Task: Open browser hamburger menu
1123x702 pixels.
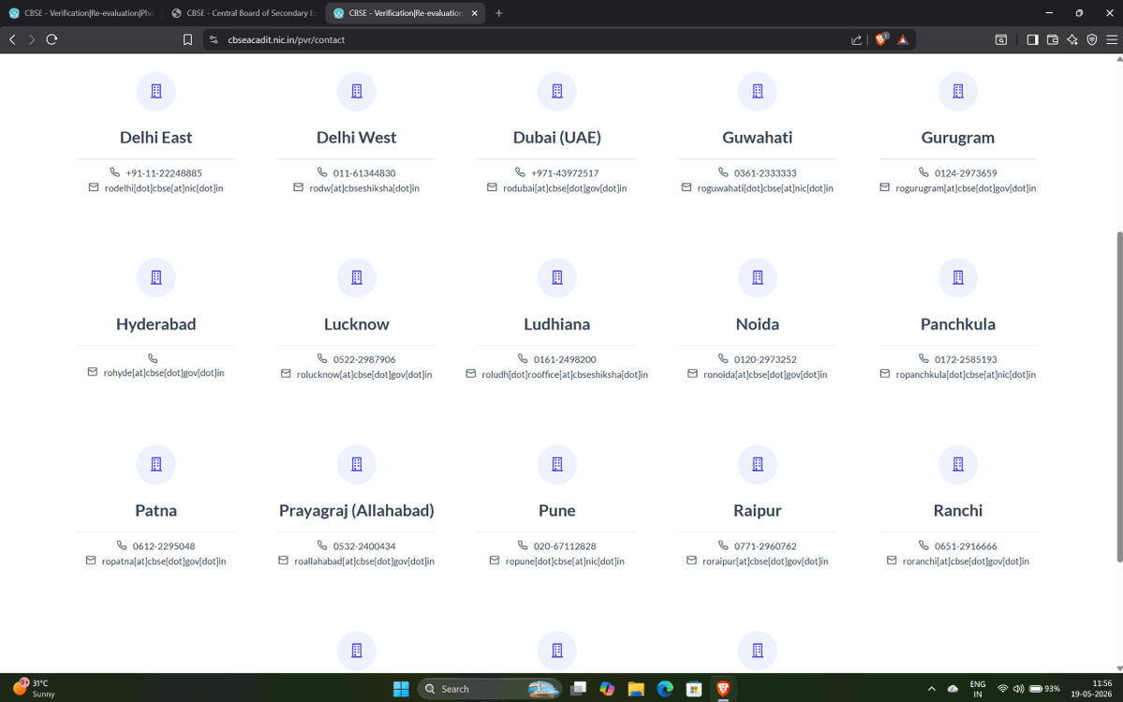Action: [1112, 40]
